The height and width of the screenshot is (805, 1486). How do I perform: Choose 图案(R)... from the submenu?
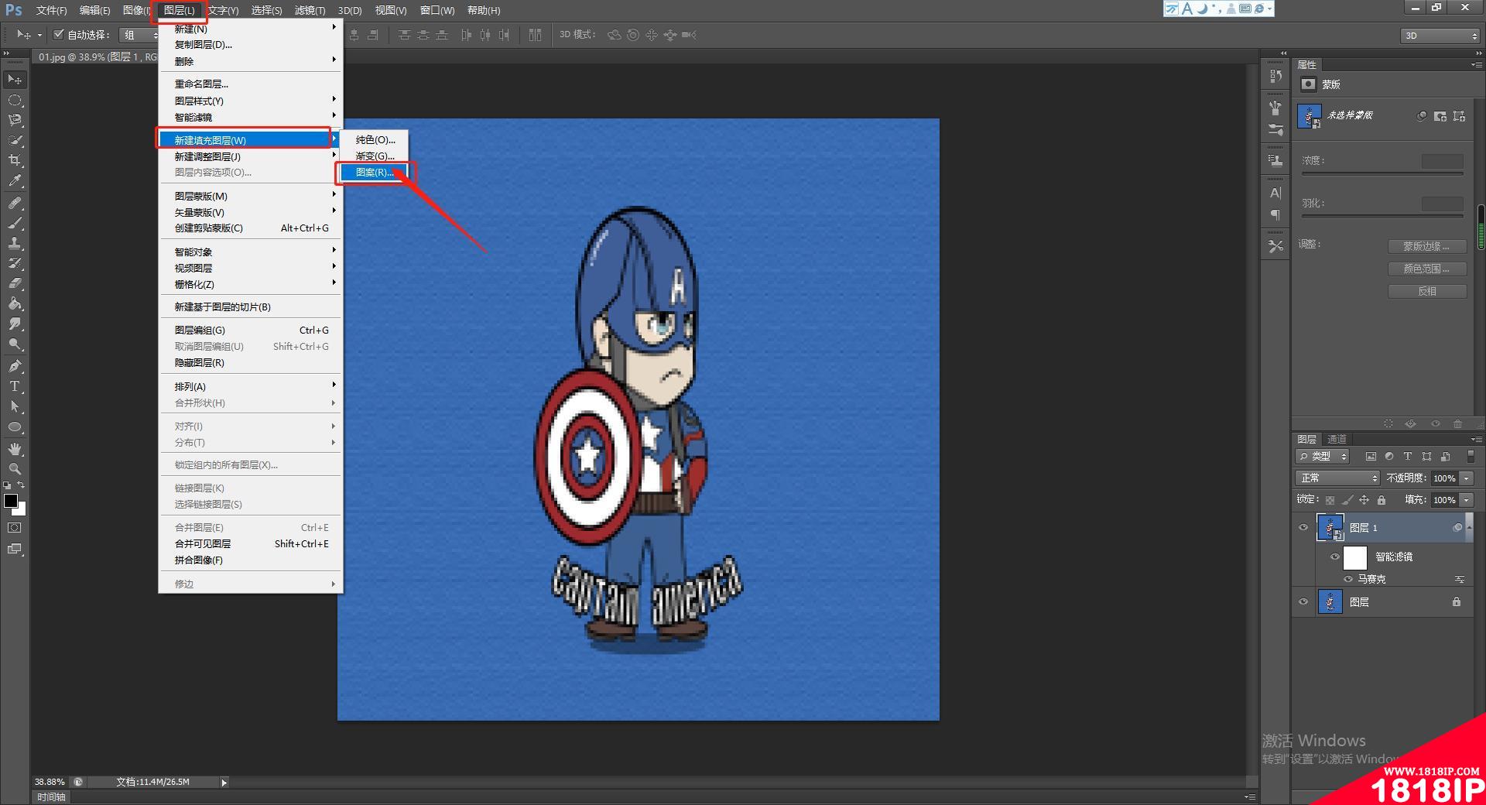tap(375, 172)
